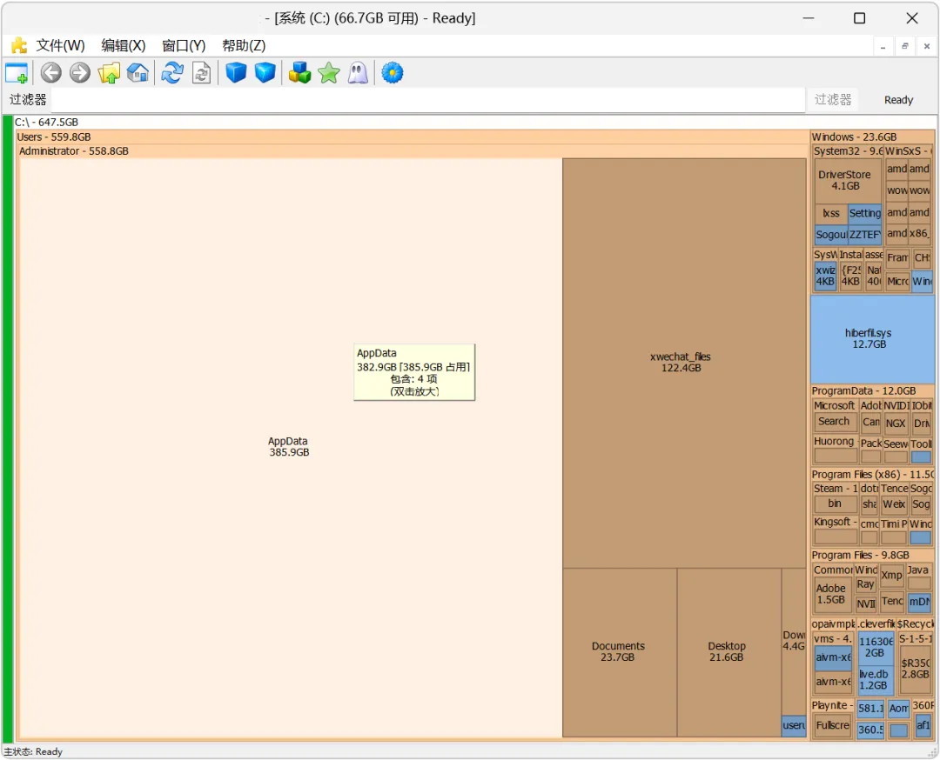Select the C:\ - 647.5GB root header
The image size is (940, 760).
coord(47,123)
